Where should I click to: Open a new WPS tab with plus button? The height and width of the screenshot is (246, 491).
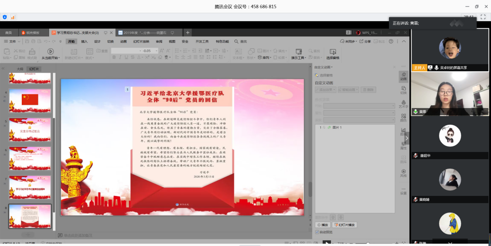187,33
